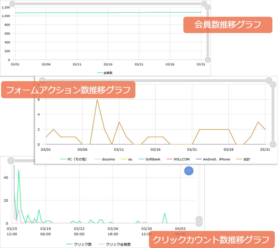Click top vertical scrollbar handle of member chart
The width and height of the screenshot is (278, 248).
coord(208,7)
